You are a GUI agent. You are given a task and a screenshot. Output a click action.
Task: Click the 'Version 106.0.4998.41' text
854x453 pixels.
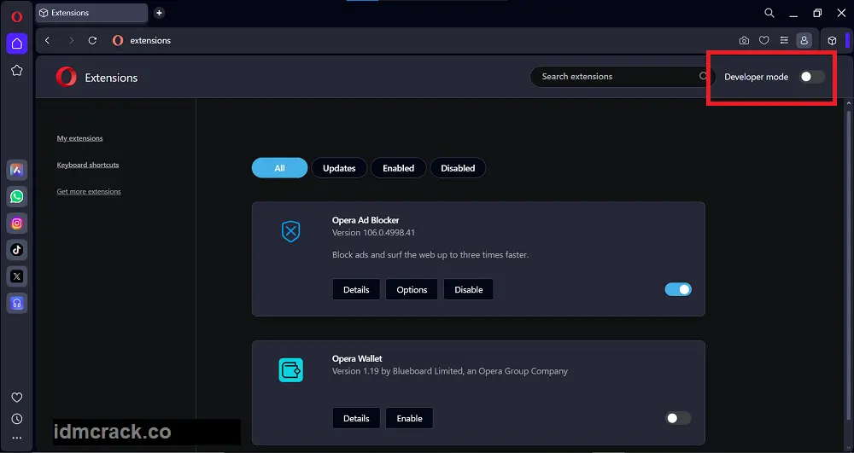(x=374, y=232)
